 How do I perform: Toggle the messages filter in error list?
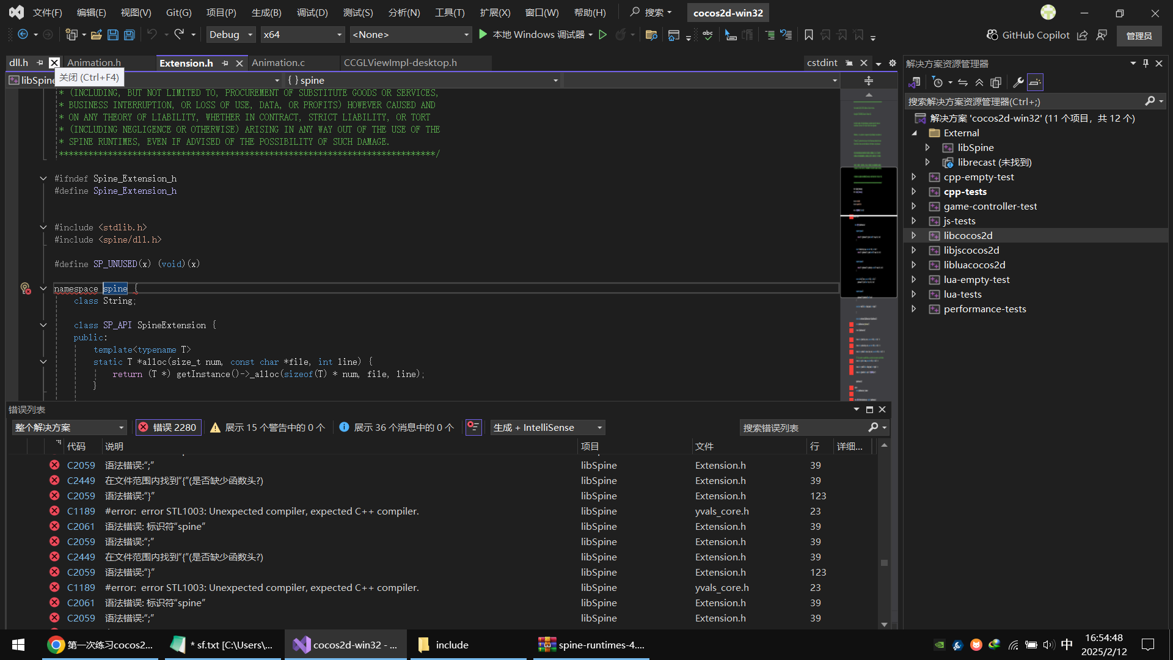[396, 427]
